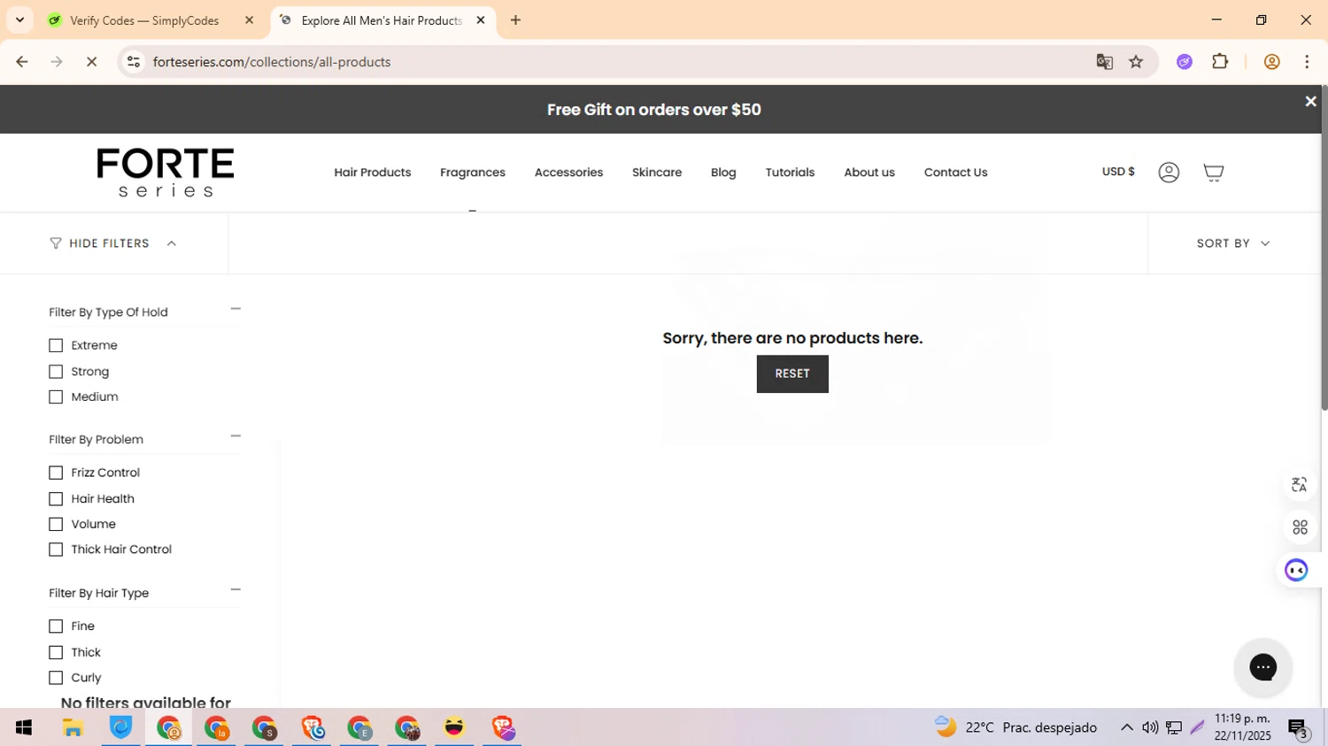Screen dimensions: 1328x746
Task: Open the Brave browser taskbar icon
Action: [503, 727]
